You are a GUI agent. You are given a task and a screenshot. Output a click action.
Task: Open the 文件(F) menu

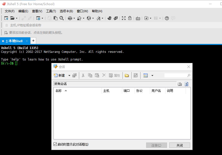[10, 11]
